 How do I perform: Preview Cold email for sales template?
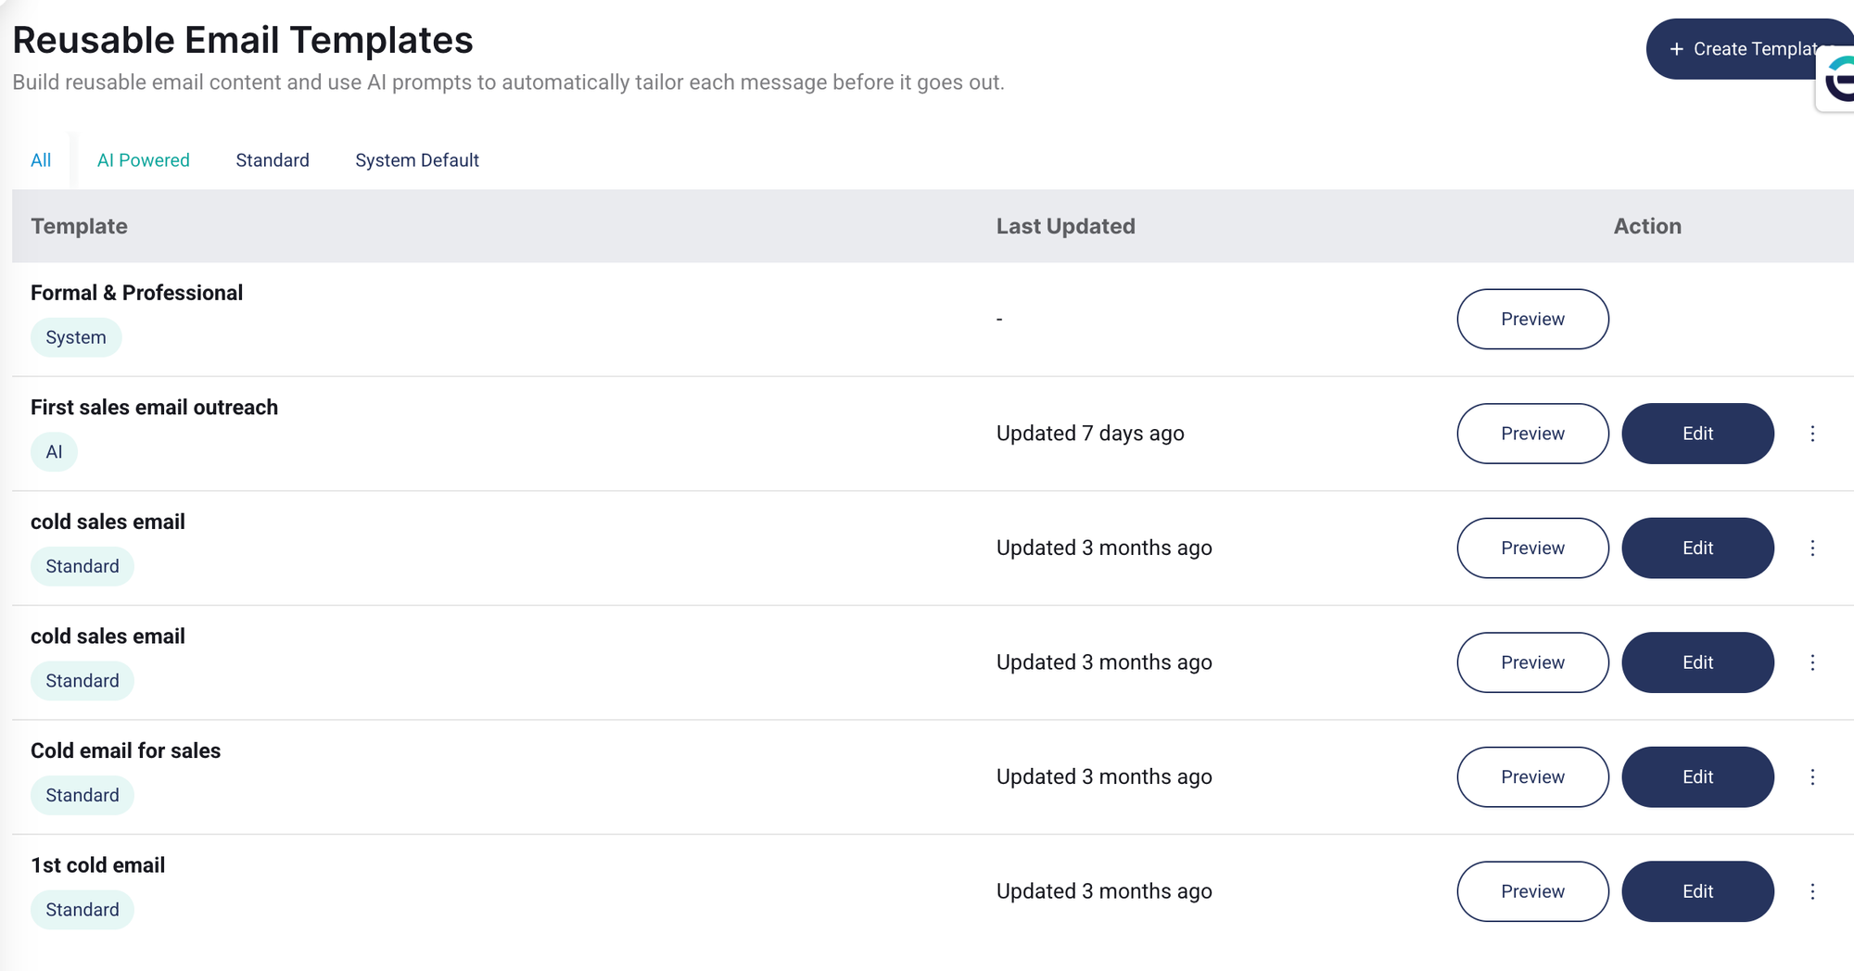(x=1532, y=777)
